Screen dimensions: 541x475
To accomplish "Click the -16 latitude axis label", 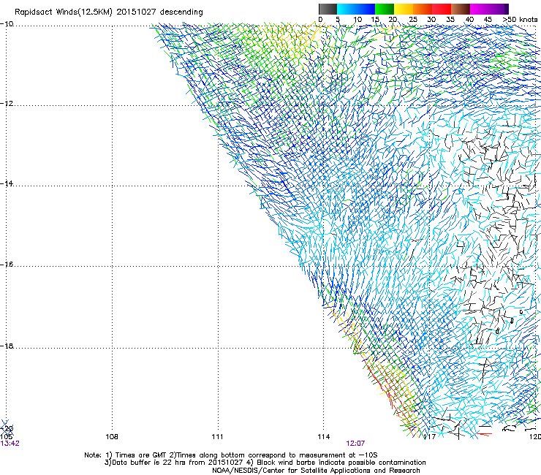I will click(7, 265).
